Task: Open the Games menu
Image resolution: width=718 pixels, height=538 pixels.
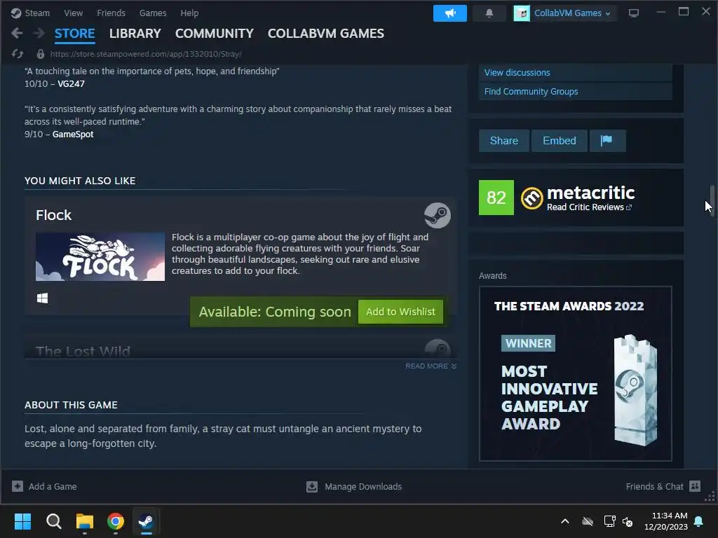Action: [x=153, y=13]
